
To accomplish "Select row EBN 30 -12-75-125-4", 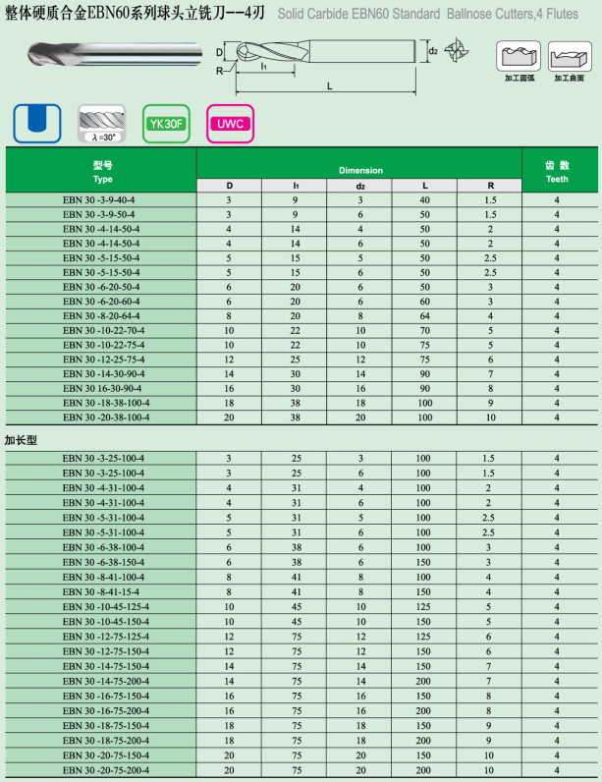I will tap(301, 637).
